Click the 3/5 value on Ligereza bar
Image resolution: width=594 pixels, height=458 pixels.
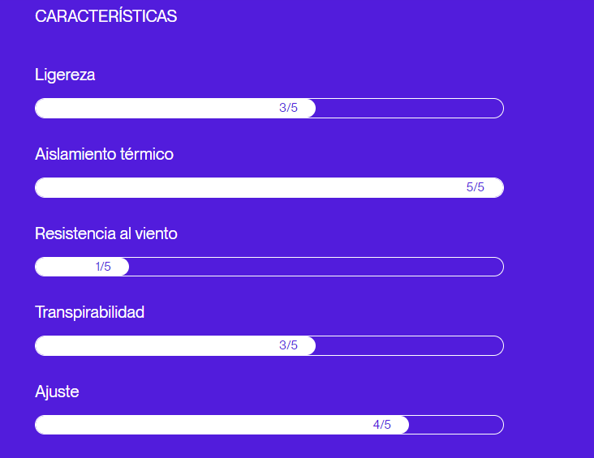[288, 108]
